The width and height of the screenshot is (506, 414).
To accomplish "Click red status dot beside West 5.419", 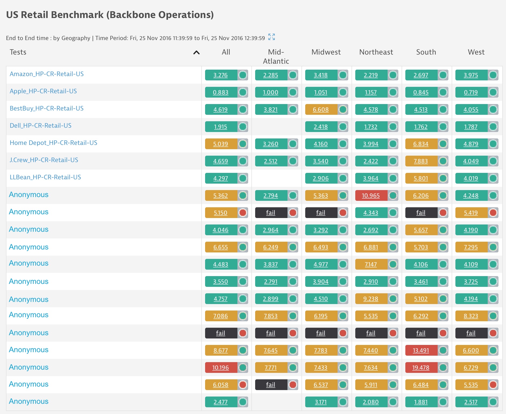I will [493, 213].
